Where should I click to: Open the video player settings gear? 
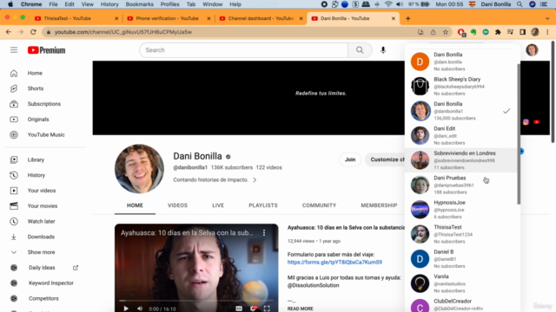pos(253,309)
